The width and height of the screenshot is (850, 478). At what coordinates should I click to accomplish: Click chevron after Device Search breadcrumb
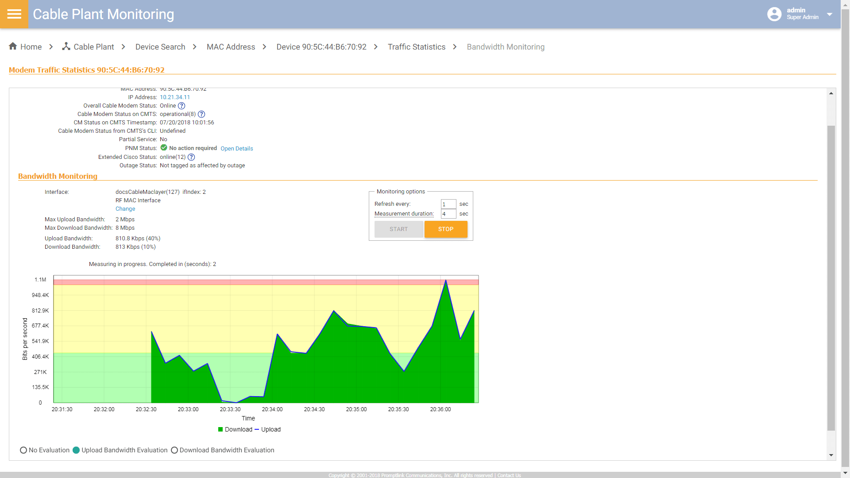click(x=195, y=47)
